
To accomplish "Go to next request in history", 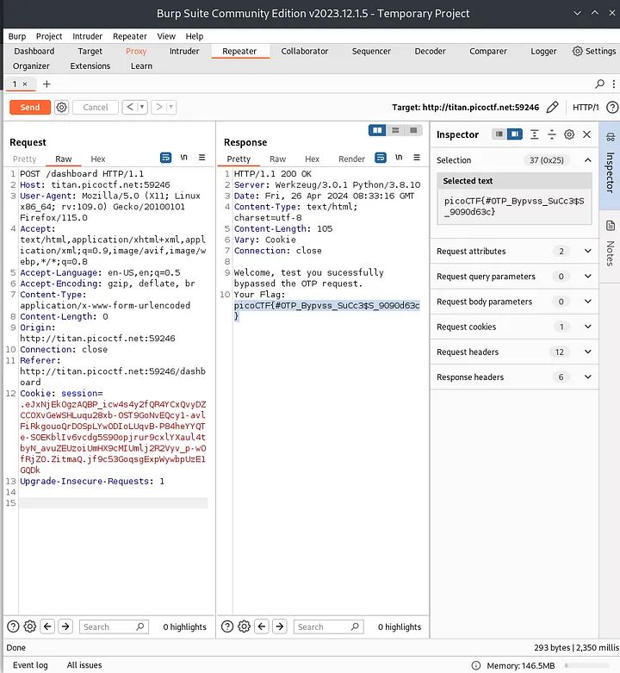I will [x=159, y=107].
